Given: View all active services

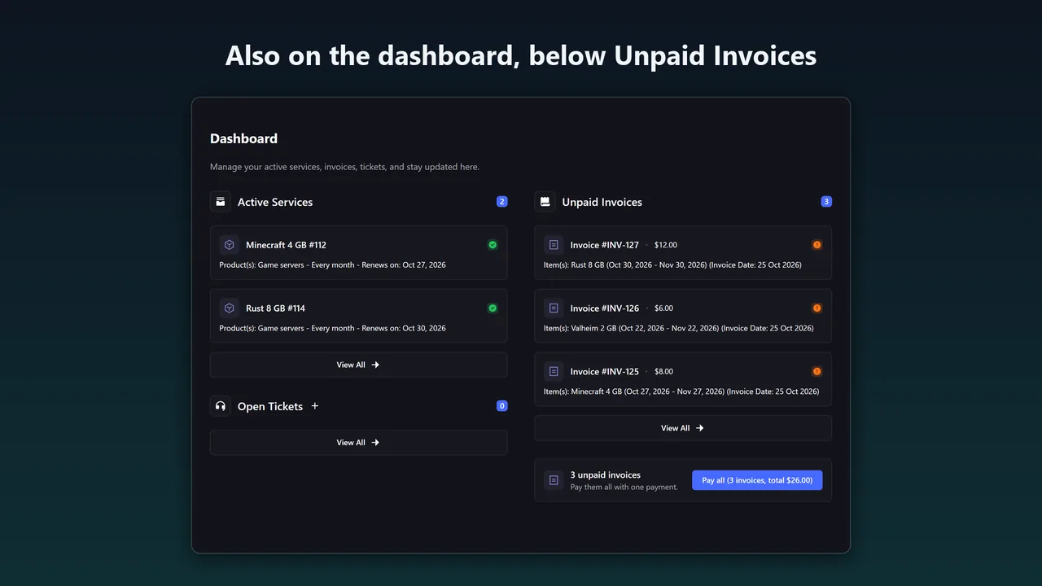Looking at the screenshot, I should pyautogui.click(x=358, y=365).
